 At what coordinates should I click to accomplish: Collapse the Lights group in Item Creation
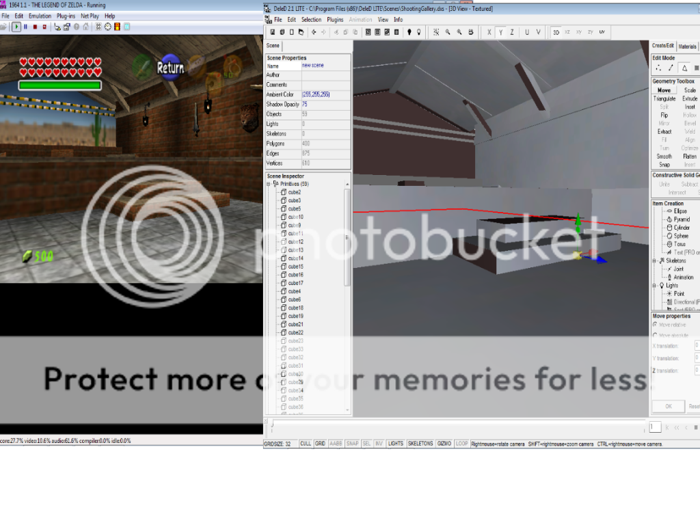tap(654, 285)
